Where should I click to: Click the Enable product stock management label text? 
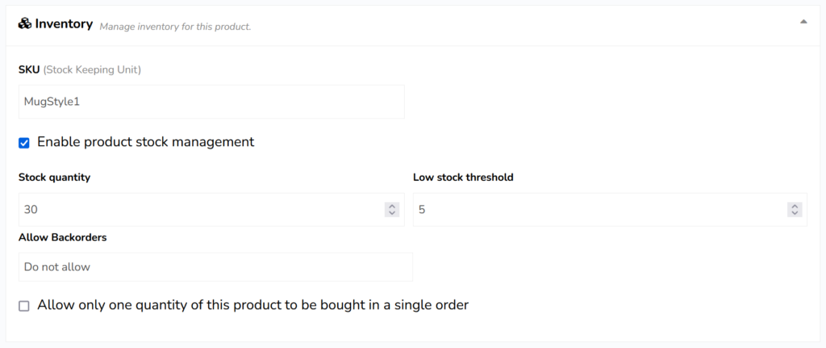(145, 142)
